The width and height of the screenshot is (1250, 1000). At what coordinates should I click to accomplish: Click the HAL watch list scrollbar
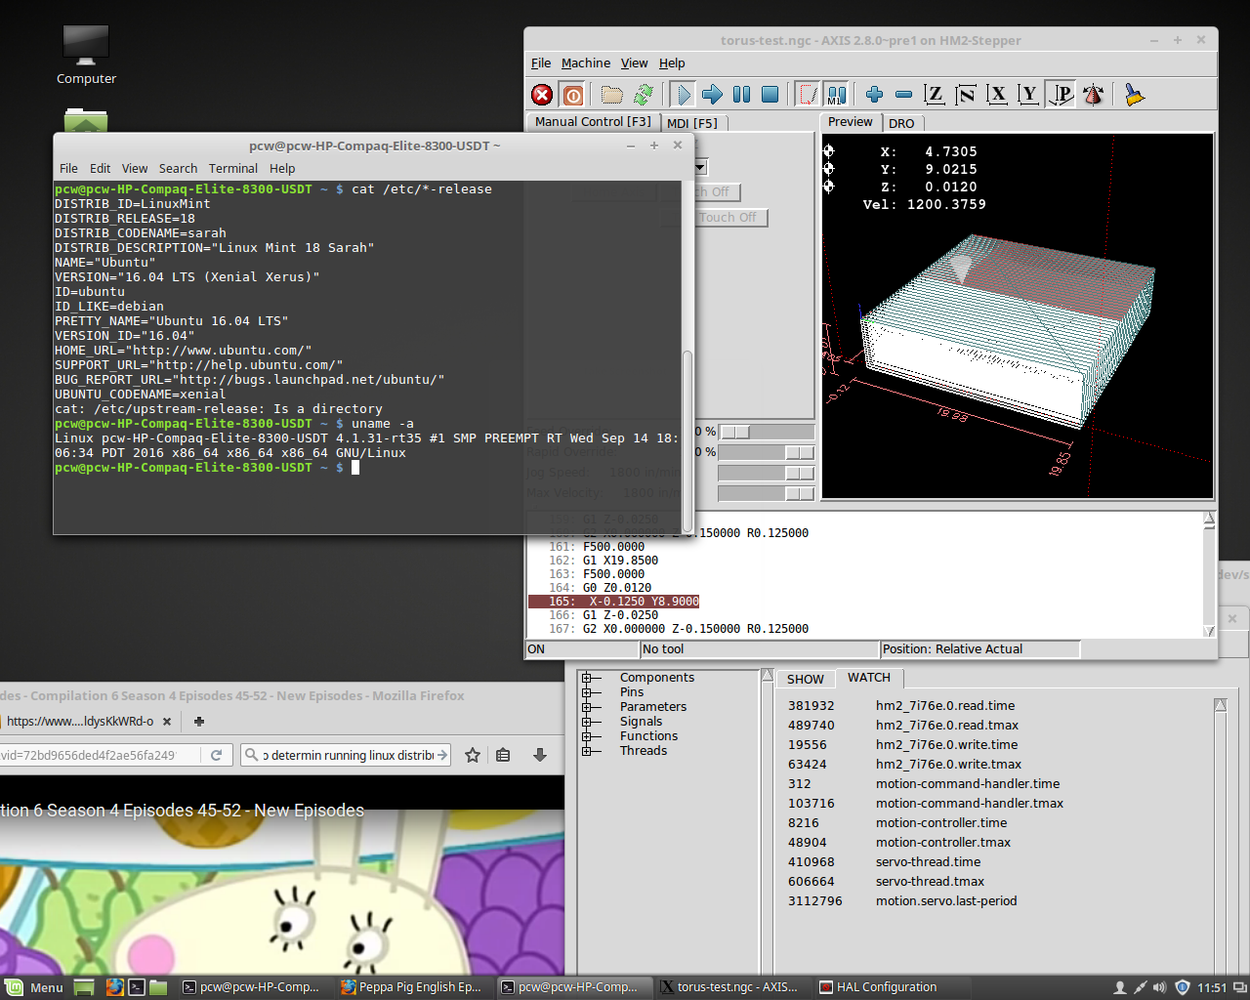1220,835
